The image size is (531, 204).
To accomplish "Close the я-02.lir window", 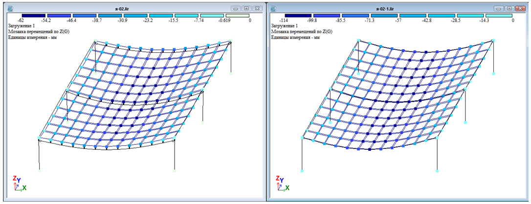I will coord(257,8).
